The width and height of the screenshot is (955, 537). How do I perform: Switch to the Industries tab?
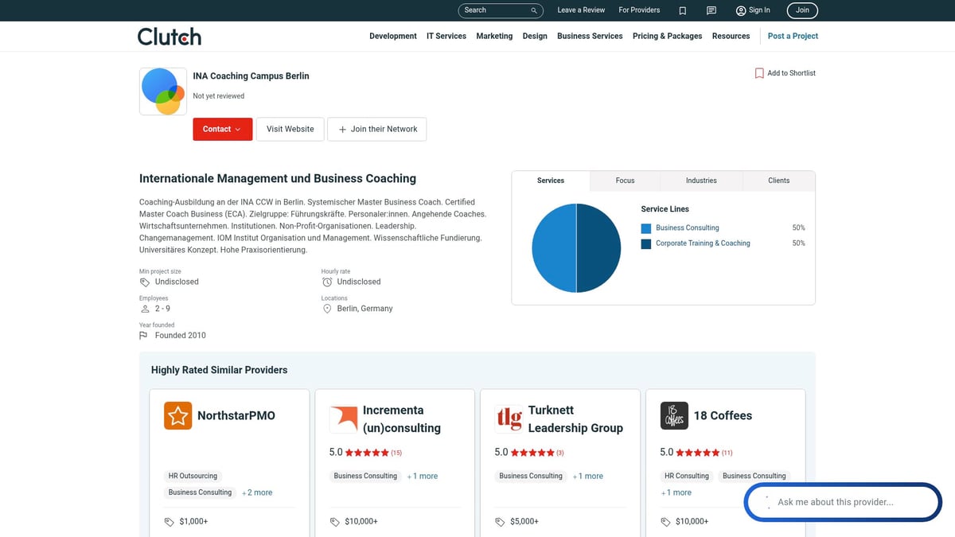pos(701,181)
